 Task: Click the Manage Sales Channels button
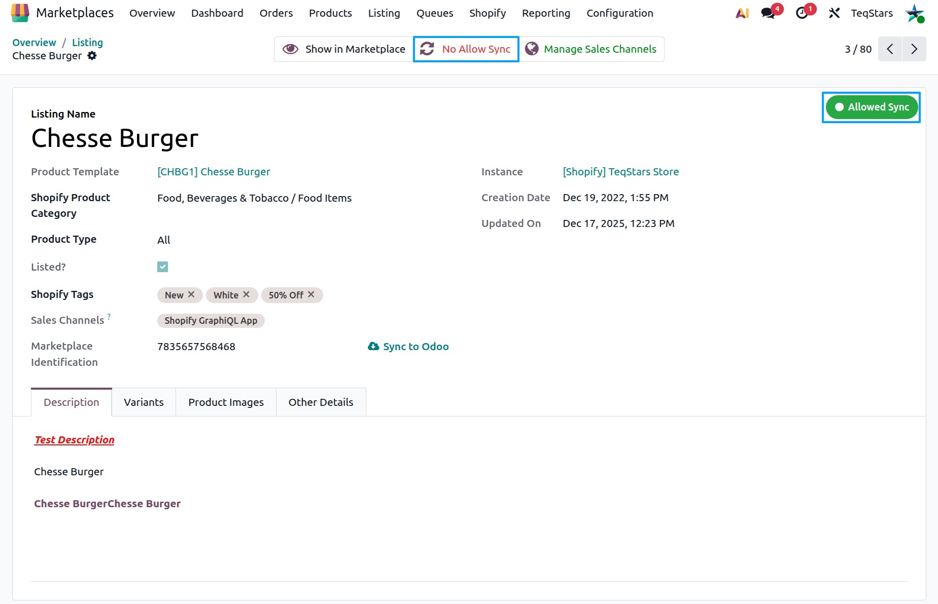pyautogui.click(x=591, y=49)
